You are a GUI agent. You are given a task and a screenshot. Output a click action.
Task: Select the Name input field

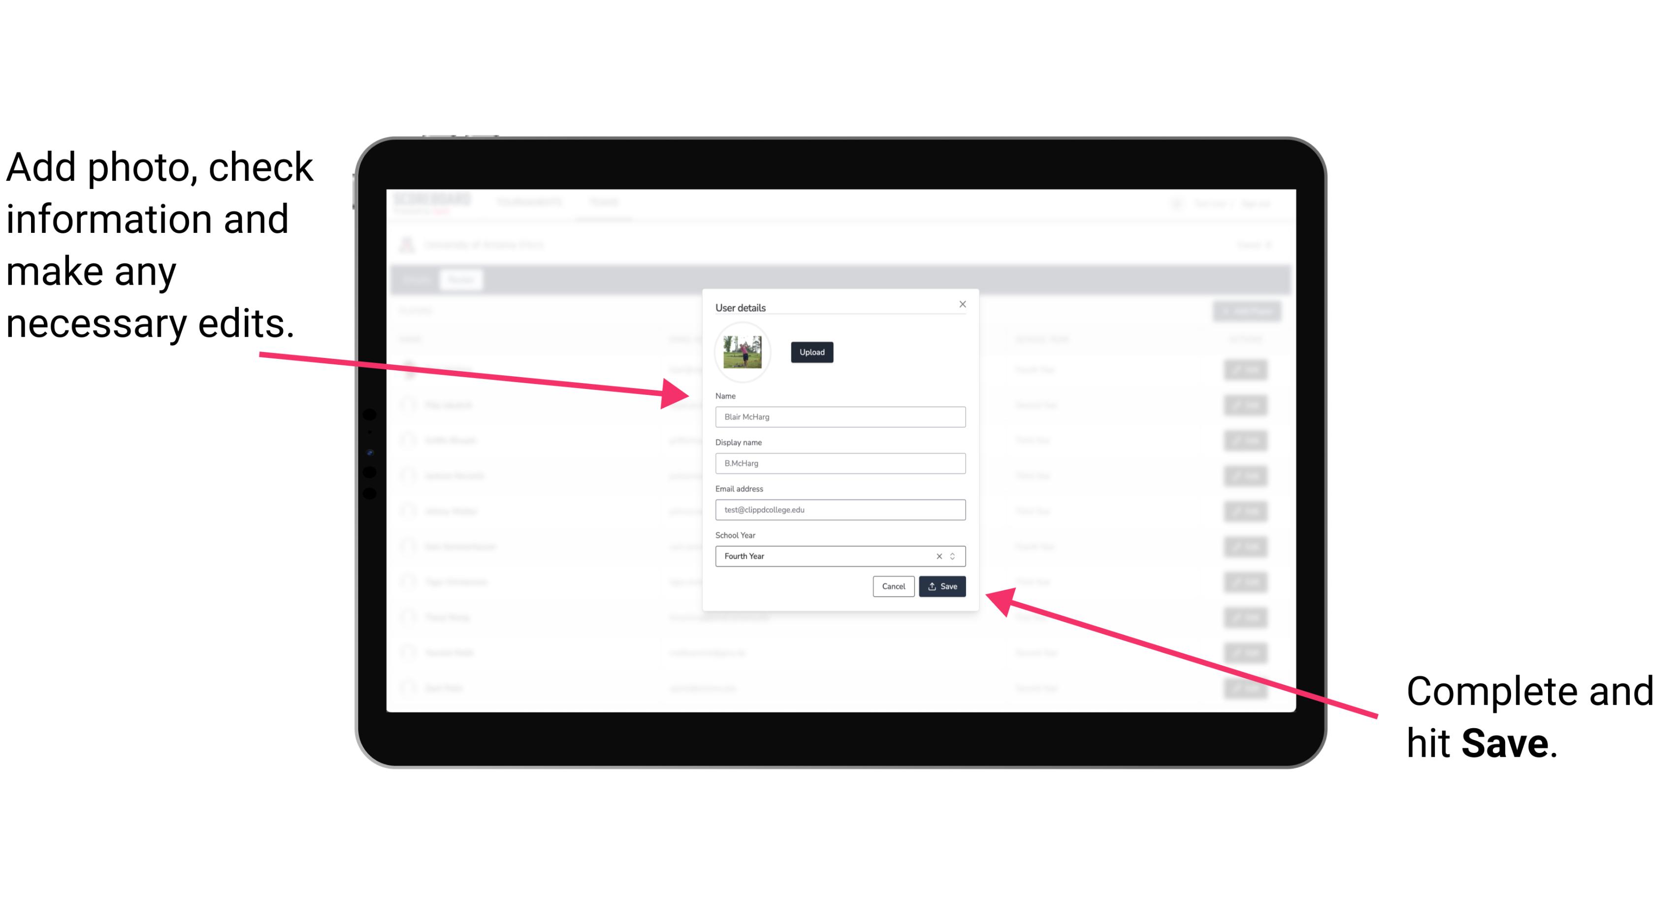[840, 417]
